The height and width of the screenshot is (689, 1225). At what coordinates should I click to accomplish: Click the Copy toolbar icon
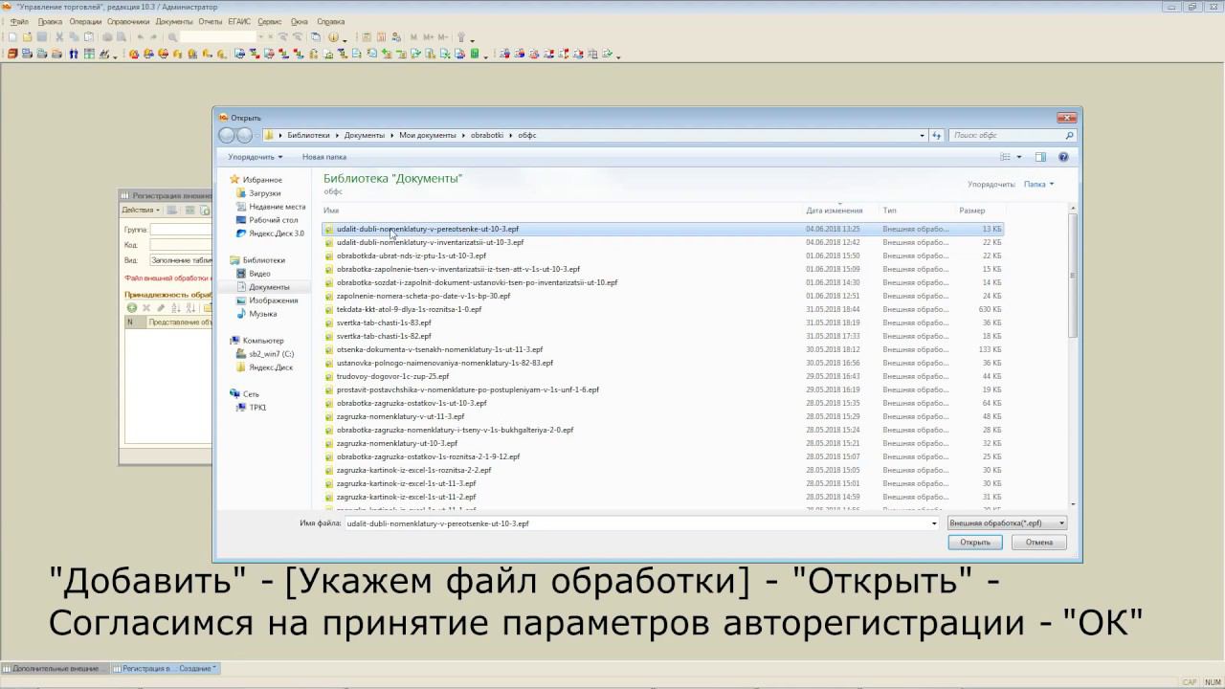pyautogui.click(x=74, y=37)
